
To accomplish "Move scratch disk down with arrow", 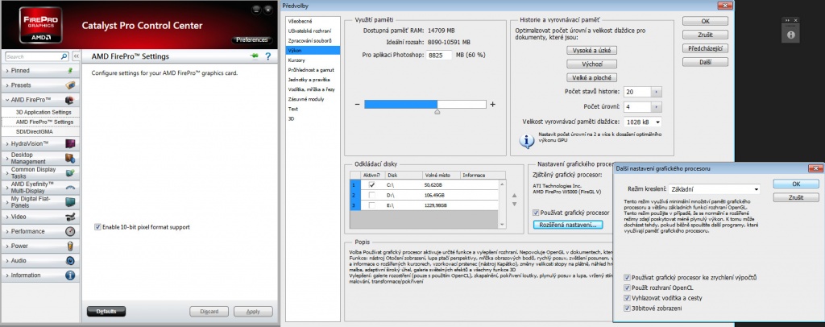I will click(515, 205).
